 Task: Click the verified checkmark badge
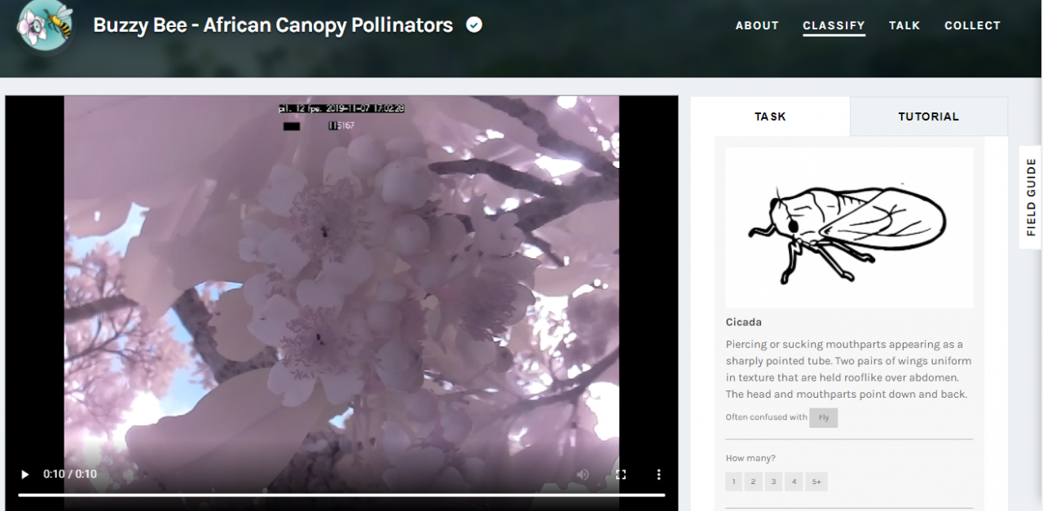click(474, 24)
